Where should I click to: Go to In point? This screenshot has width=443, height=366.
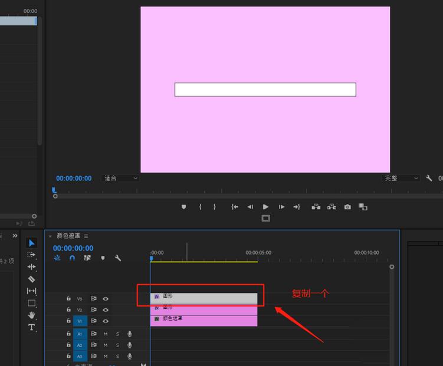coord(235,207)
